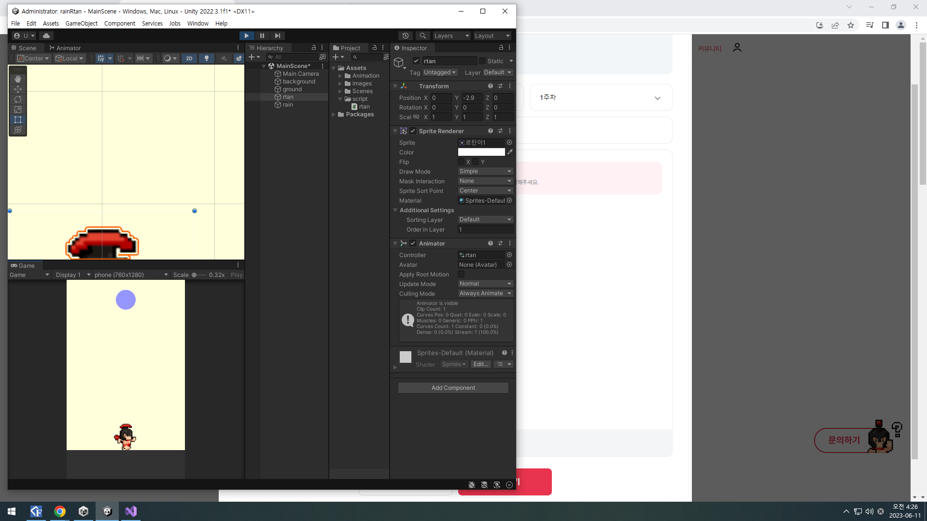Enable Flip Y checkbox
Image resolution: width=927 pixels, height=521 pixels.
[476, 162]
